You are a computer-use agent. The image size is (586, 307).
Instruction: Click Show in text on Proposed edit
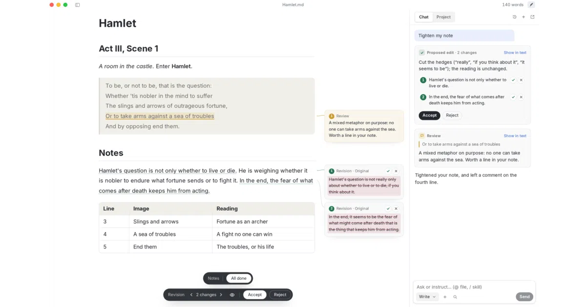coord(515,53)
